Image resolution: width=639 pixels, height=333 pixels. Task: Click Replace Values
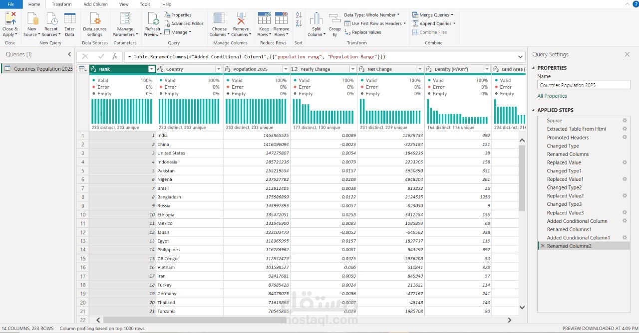click(x=363, y=32)
